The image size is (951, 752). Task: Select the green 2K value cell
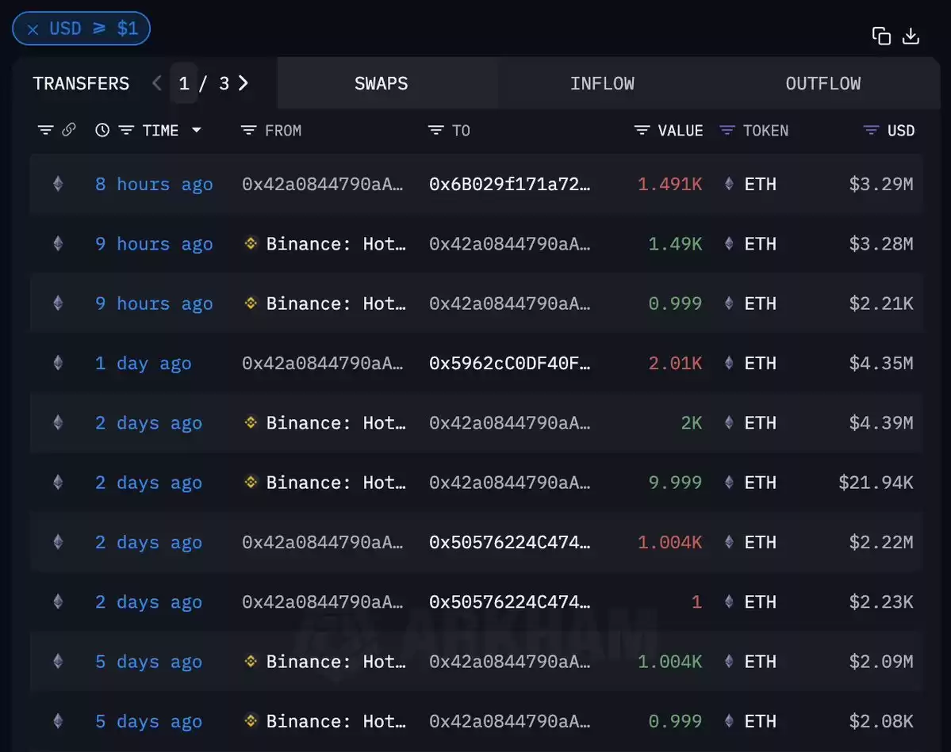tap(692, 422)
